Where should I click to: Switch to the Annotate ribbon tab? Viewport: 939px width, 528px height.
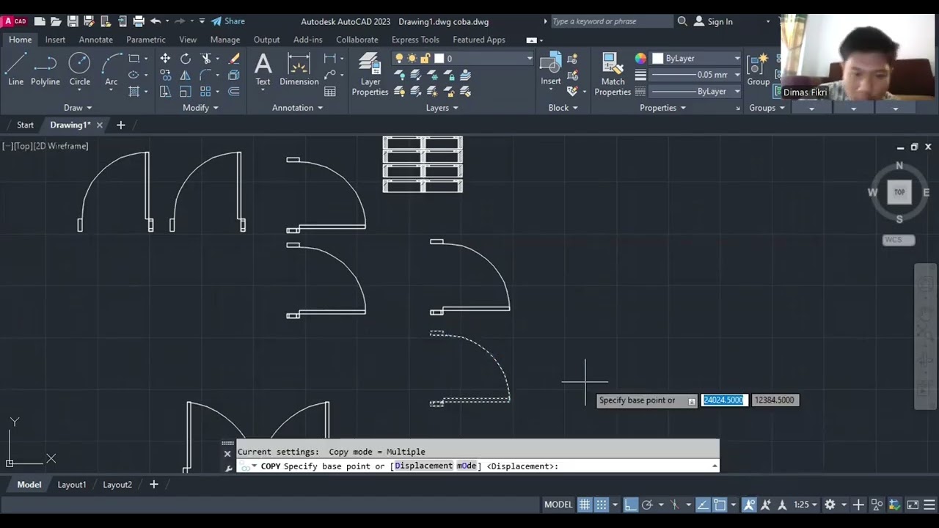click(96, 40)
